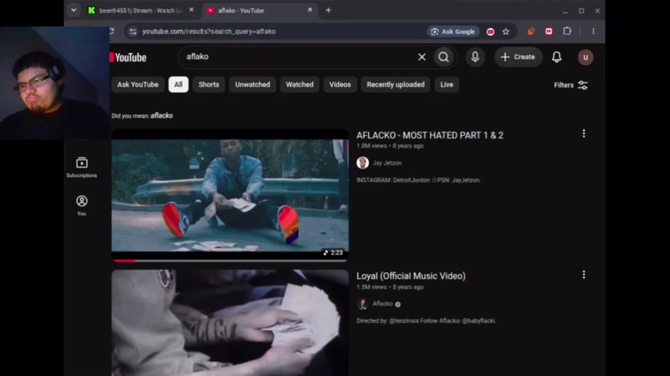Switch to the been94551j Stream tab
This screenshot has height=376, width=670.
point(141,10)
